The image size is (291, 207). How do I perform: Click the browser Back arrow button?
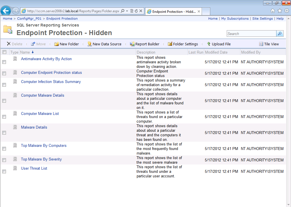[6, 11]
